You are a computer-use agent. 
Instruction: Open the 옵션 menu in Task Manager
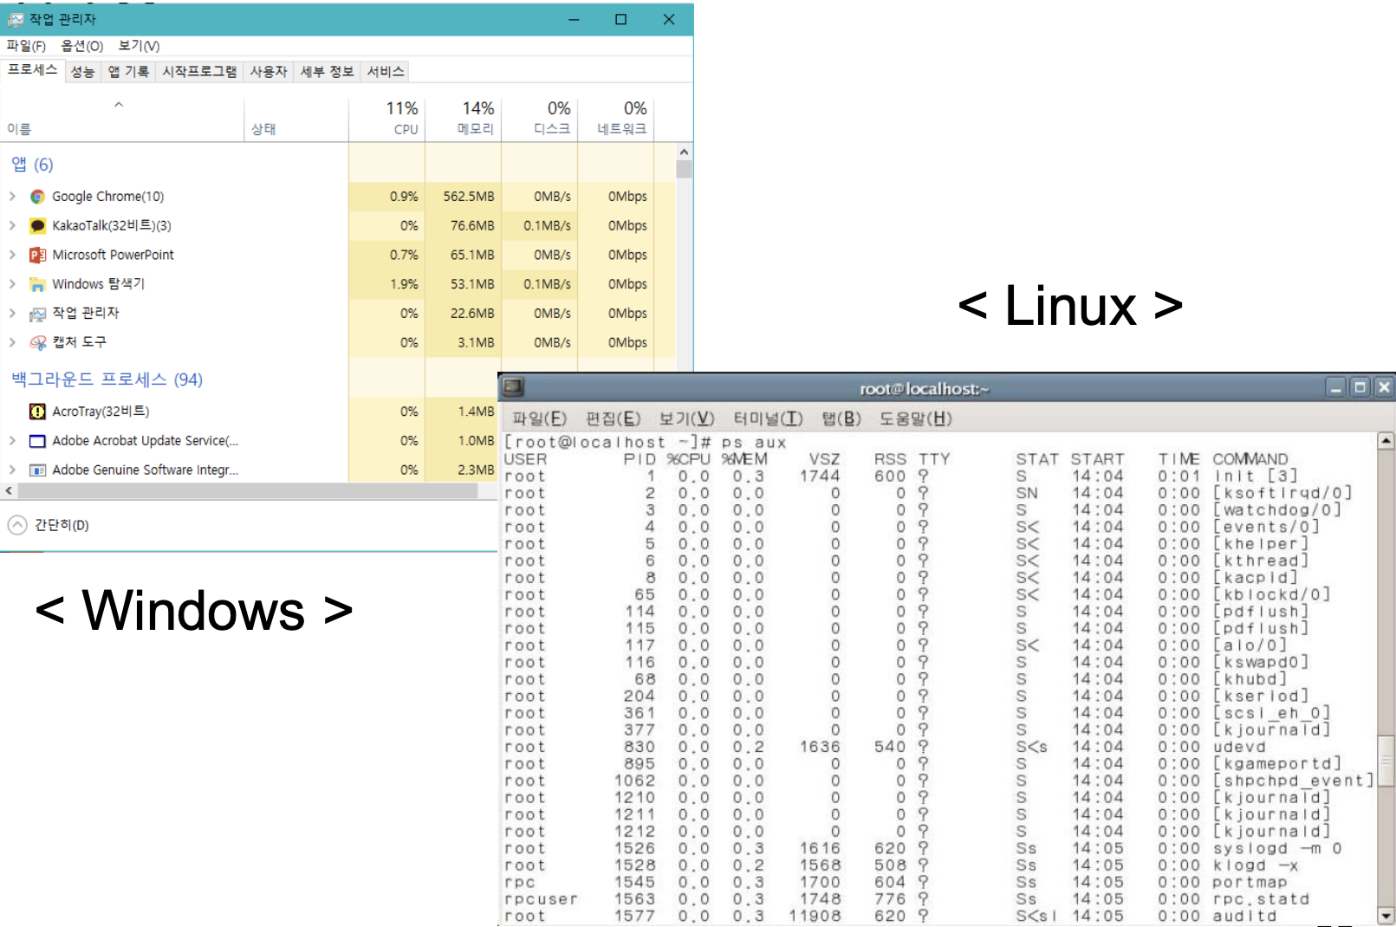(x=81, y=46)
